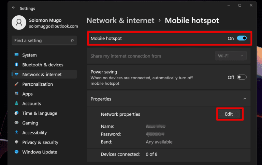Open Privacy & security shield icon
This screenshot has height=165, width=262.
click(x=16, y=142)
